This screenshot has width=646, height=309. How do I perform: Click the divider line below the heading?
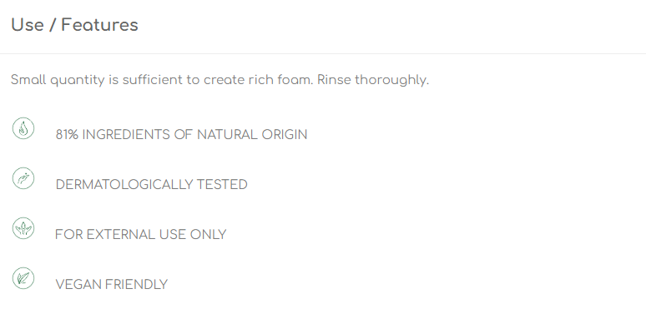point(323,53)
